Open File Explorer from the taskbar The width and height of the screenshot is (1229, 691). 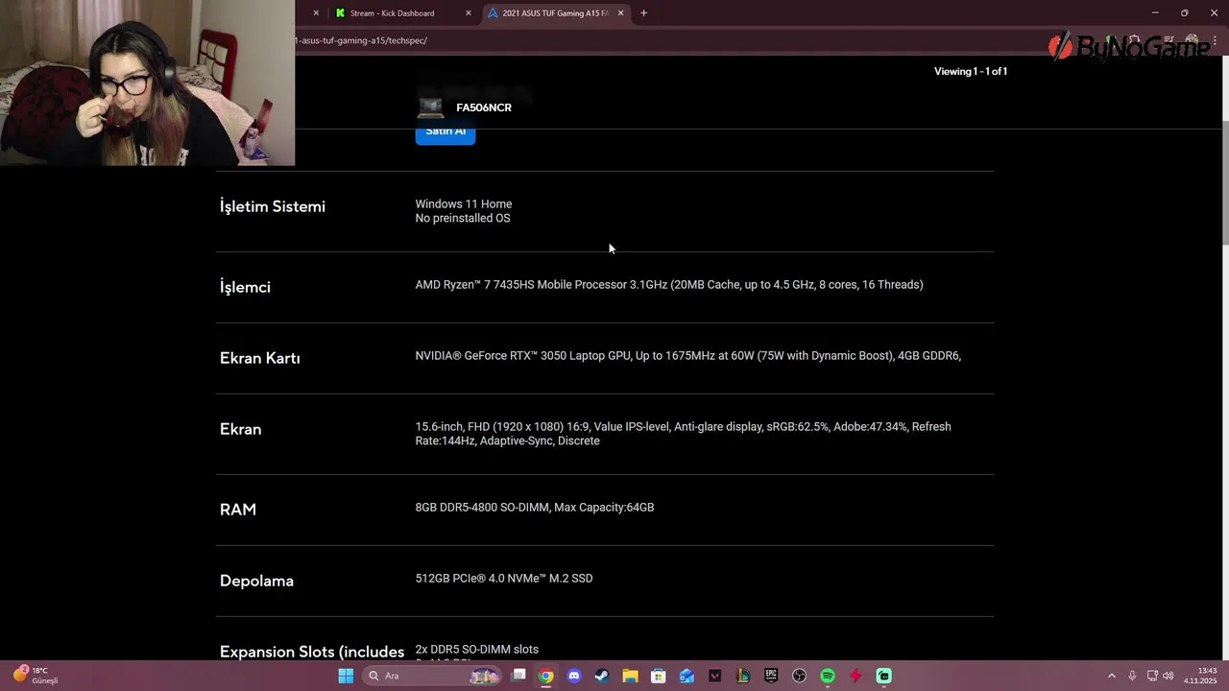coord(630,676)
